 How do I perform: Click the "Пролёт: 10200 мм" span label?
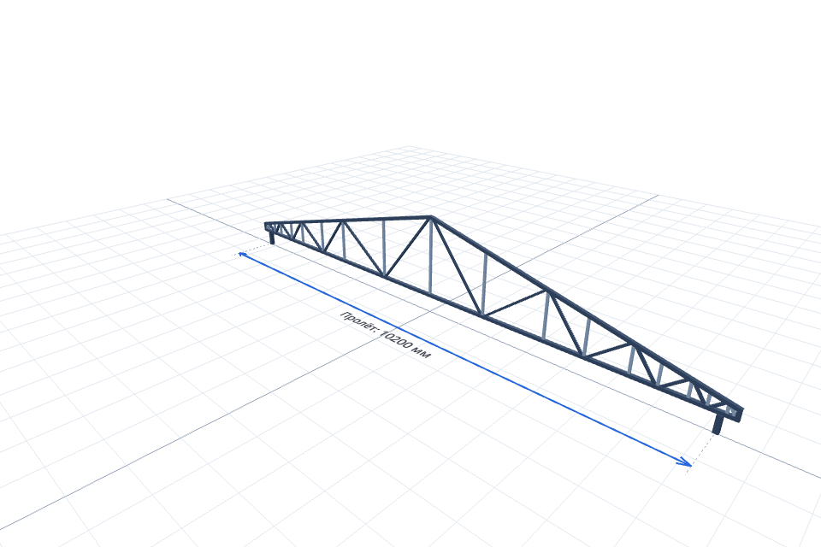click(x=386, y=334)
